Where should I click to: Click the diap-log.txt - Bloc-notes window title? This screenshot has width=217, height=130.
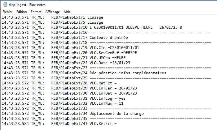click(x=27, y=5)
